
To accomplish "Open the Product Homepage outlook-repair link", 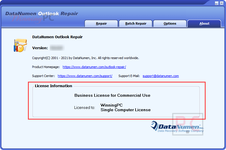I will coord(94,67).
